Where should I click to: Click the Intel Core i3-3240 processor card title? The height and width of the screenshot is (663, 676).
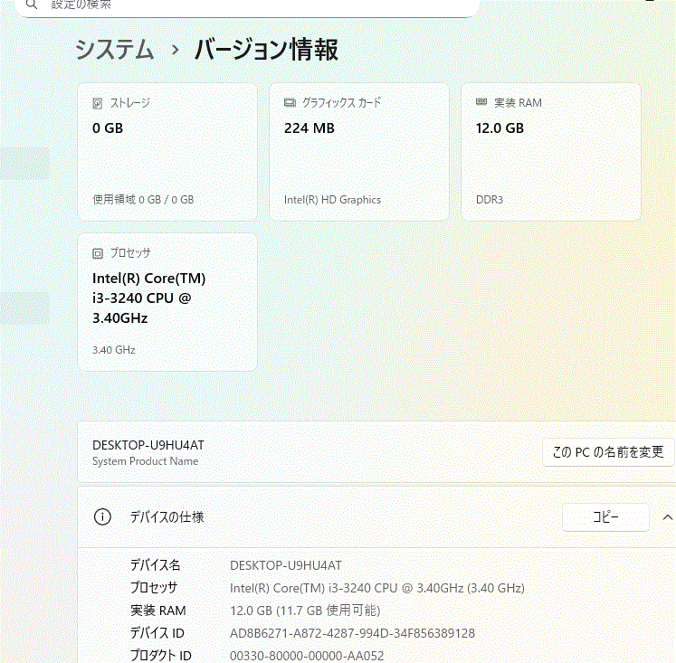click(148, 298)
